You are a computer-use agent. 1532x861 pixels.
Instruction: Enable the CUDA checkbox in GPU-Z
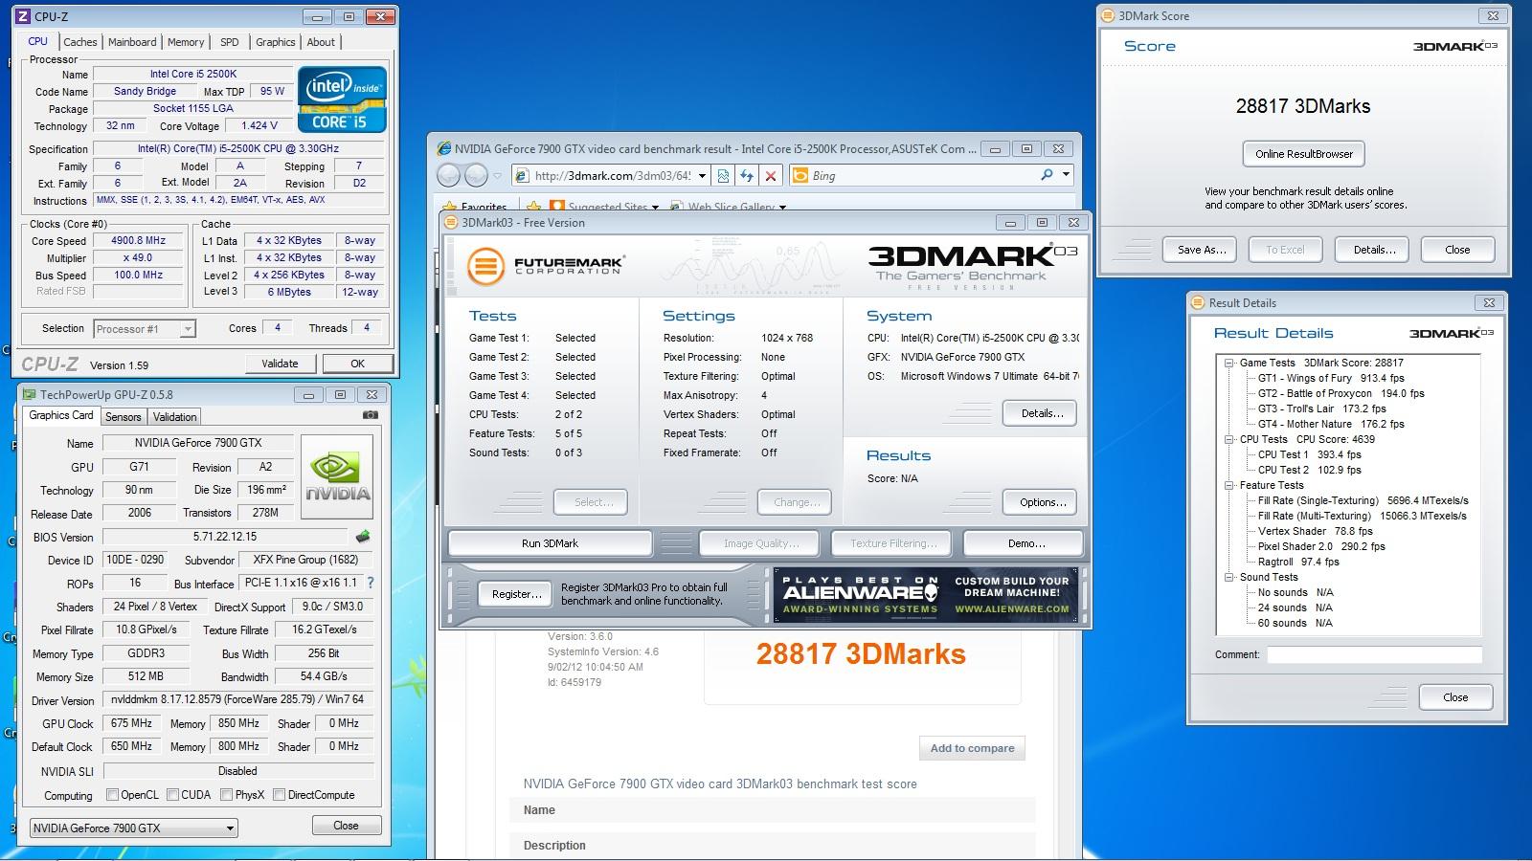click(x=173, y=795)
